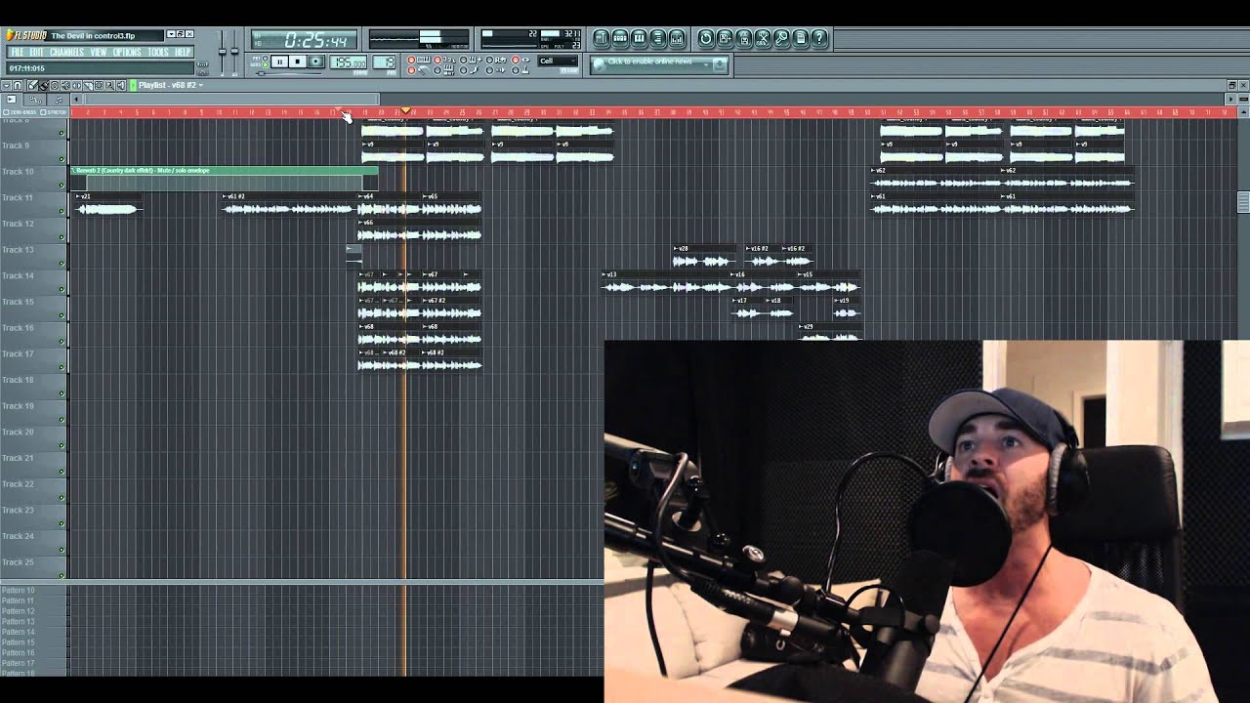
Task: Open the one-click audio recording key icon
Action: (781, 38)
